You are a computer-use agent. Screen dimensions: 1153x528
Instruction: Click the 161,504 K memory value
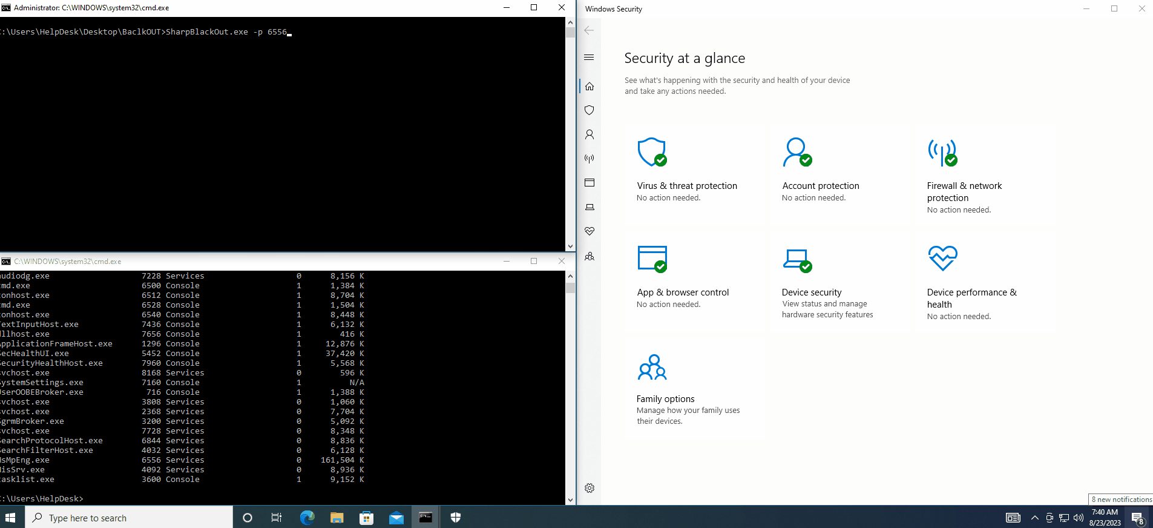(343, 460)
